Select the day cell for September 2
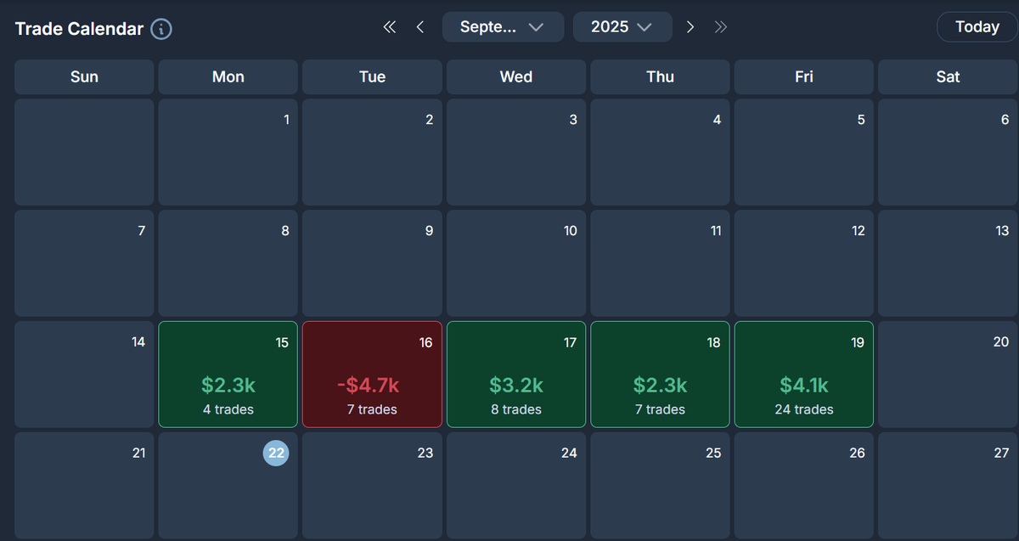Image resolution: width=1019 pixels, height=541 pixels. click(372, 152)
